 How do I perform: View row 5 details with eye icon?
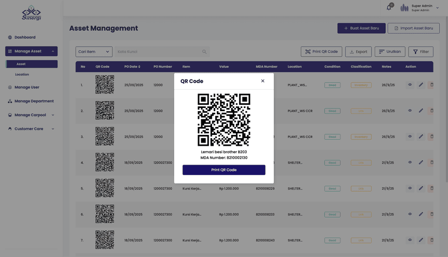pyautogui.click(x=410, y=188)
